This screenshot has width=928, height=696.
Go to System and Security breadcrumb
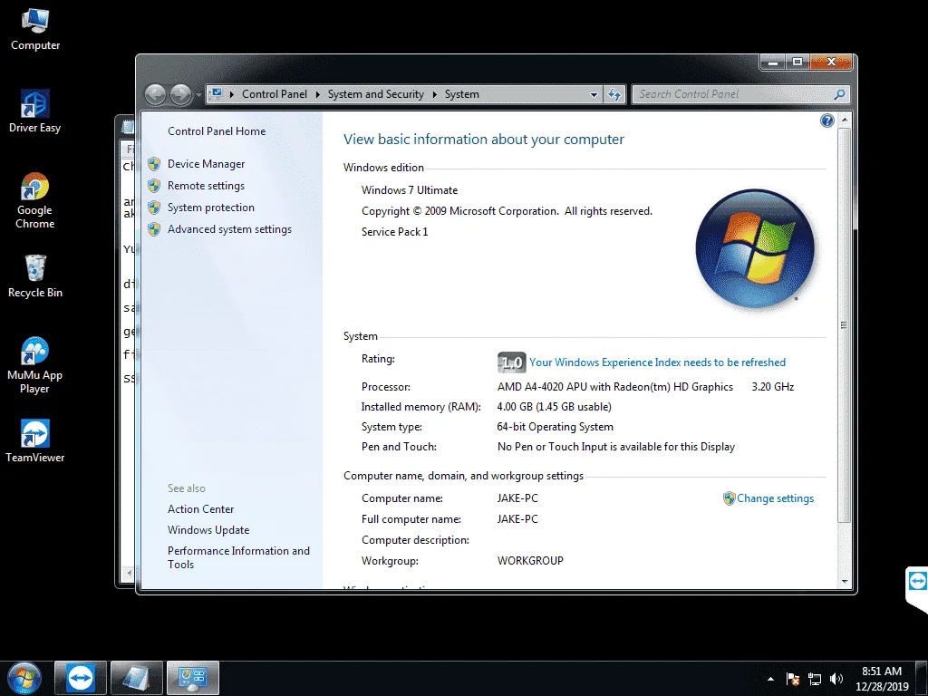coord(376,94)
